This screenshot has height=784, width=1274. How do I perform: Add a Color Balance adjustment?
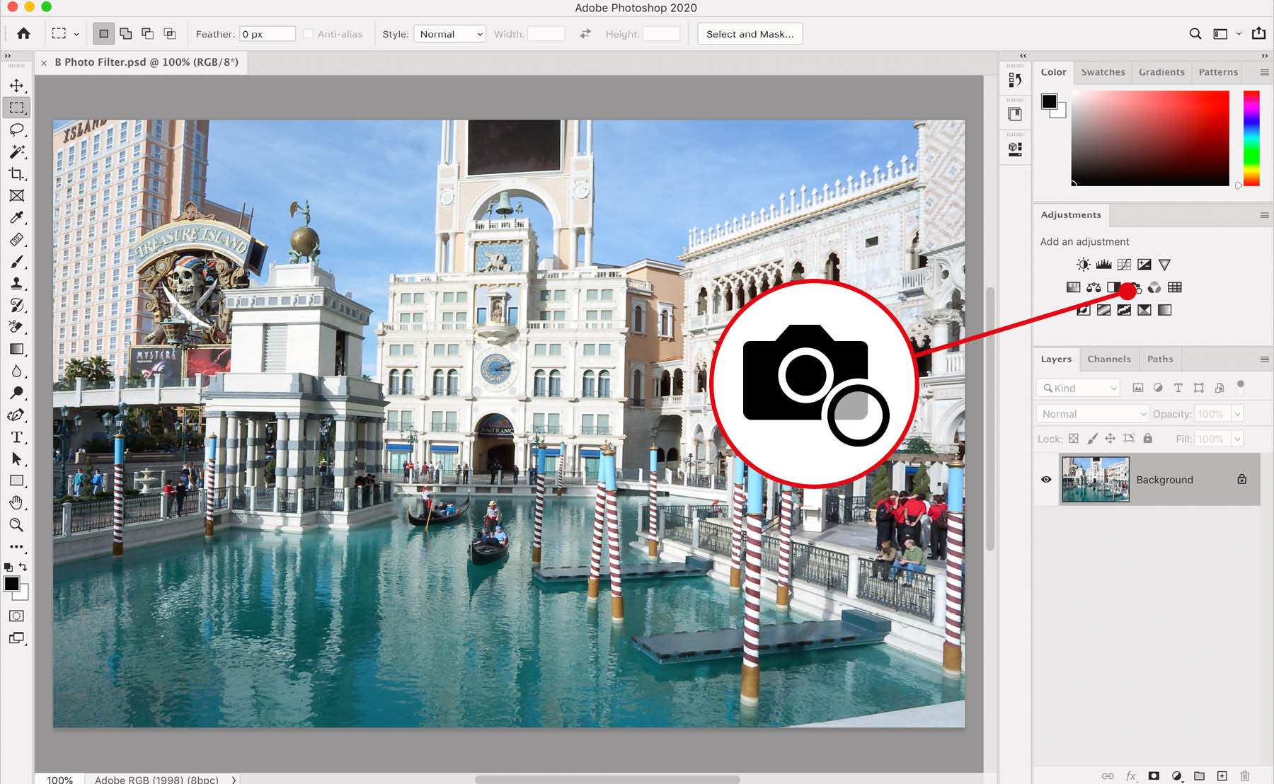1094,287
